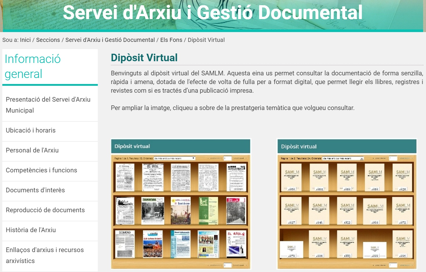
Task: Open Seccions breadcrumb link
Action: coord(48,40)
